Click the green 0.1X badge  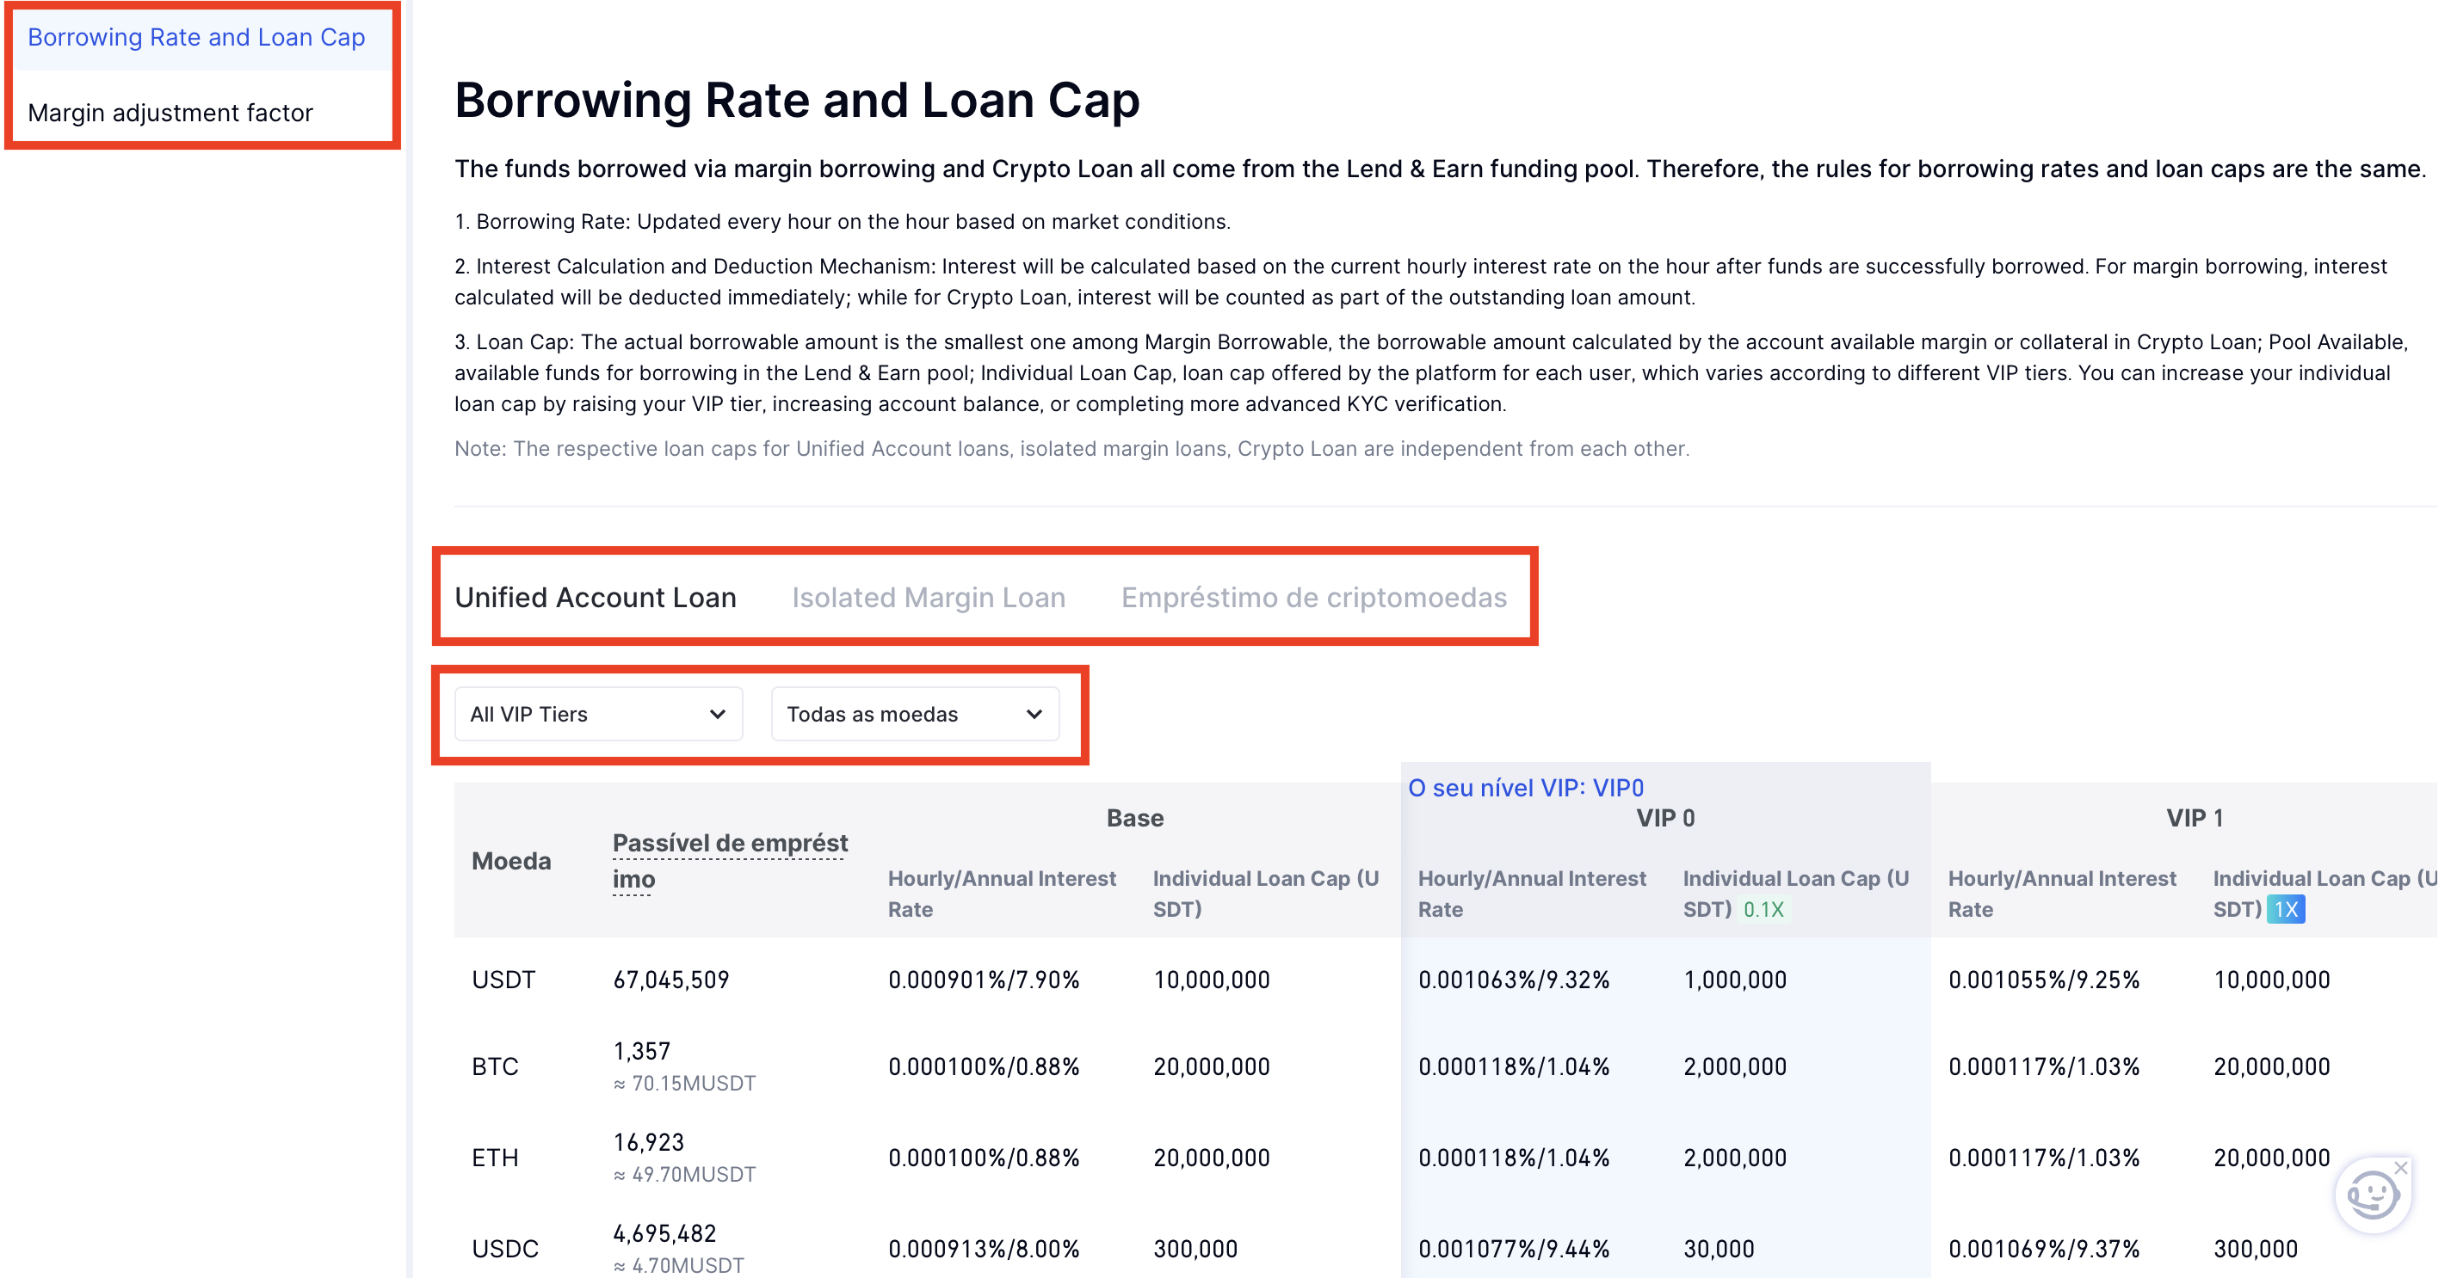click(1763, 909)
